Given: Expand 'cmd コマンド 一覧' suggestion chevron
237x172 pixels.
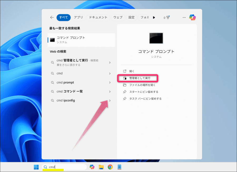Looking at the screenshot, I should tap(110, 92).
